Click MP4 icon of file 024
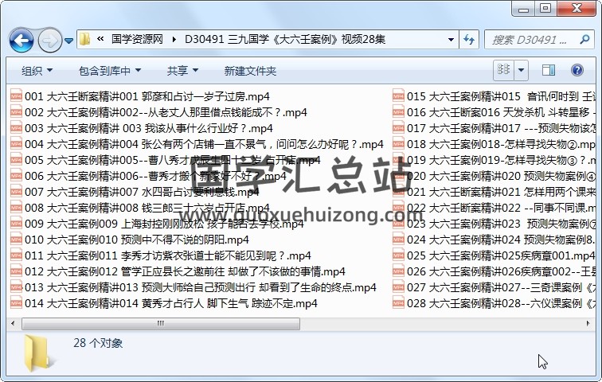 point(398,240)
